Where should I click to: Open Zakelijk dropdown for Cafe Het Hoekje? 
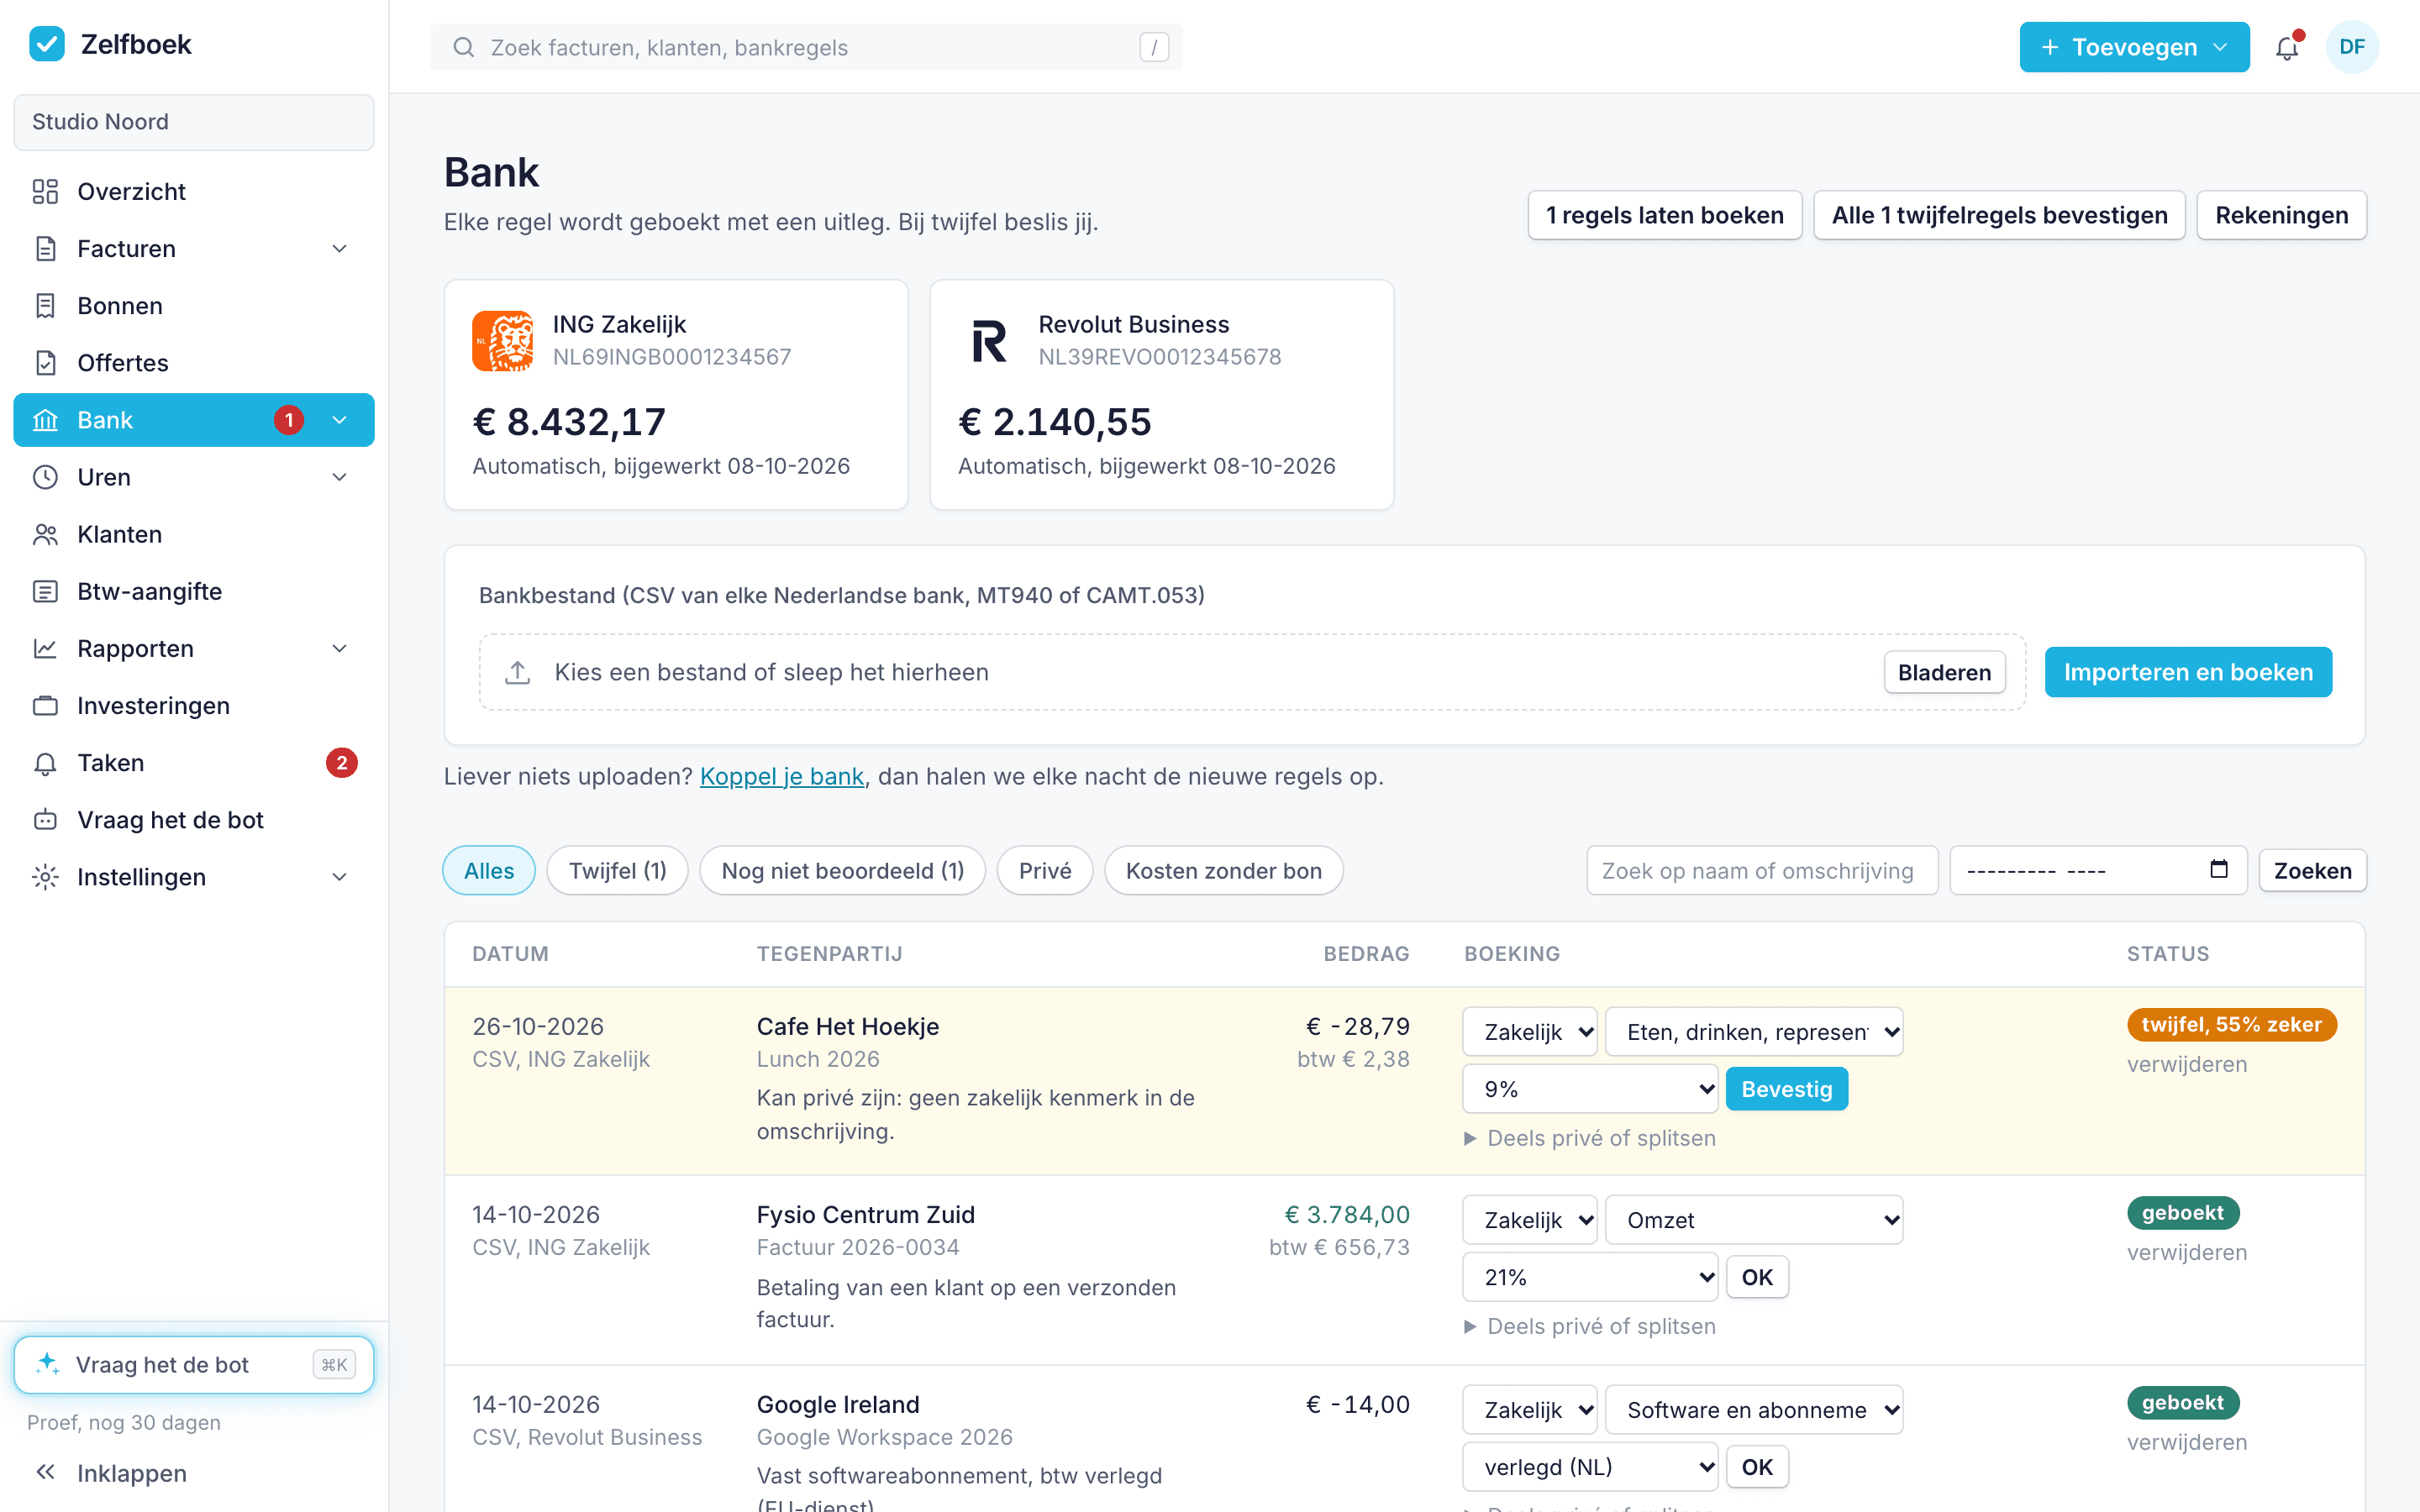click(1530, 1032)
